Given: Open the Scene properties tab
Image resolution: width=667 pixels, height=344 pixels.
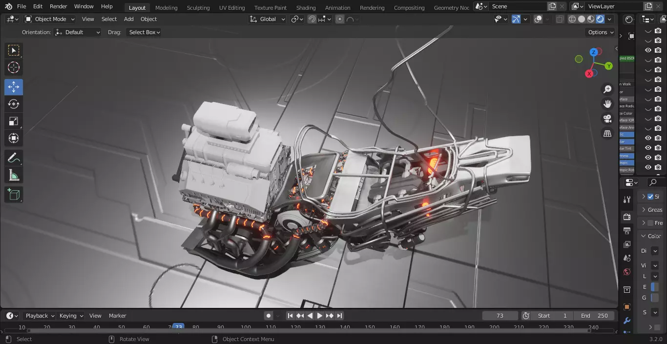Looking at the screenshot, I should [x=627, y=258].
